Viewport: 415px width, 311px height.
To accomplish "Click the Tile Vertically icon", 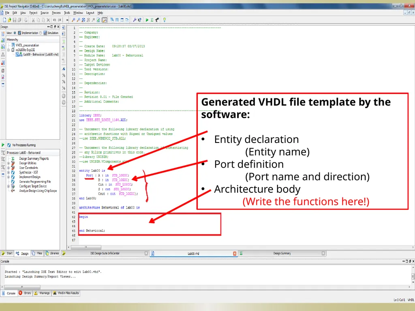I will [122, 20].
